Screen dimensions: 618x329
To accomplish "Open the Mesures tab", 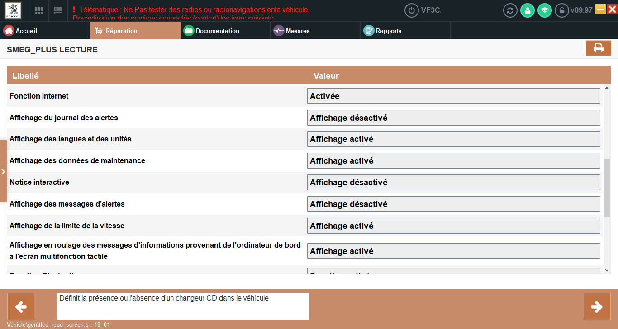I will tap(315, 31).
